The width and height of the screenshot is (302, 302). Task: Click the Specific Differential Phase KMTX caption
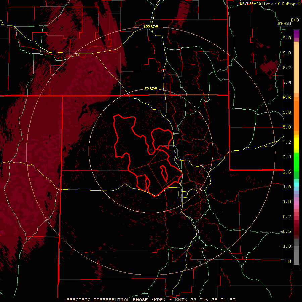(x=151, y=300)
